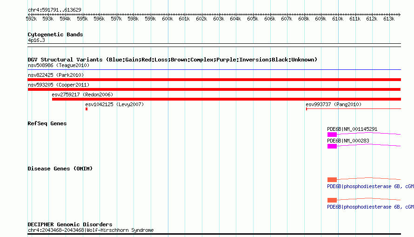Click the magenta exon box of NM_000283

(332, 146)
